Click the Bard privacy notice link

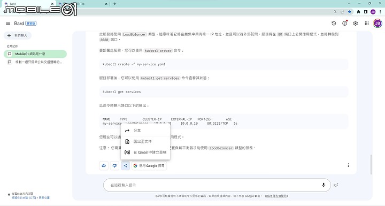[277, 196]
